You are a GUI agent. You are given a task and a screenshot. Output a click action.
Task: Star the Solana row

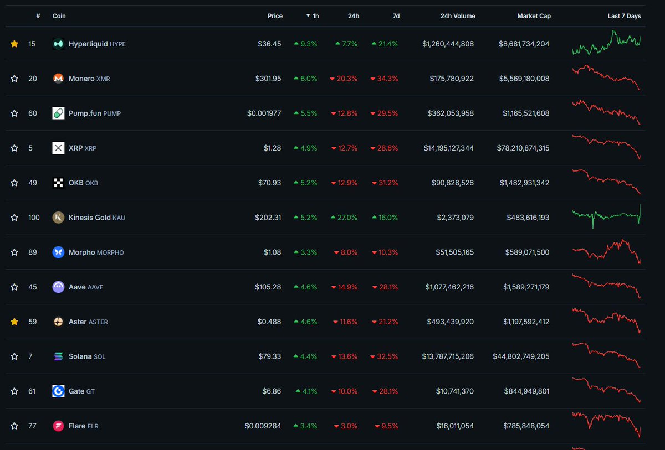(14, 356)
